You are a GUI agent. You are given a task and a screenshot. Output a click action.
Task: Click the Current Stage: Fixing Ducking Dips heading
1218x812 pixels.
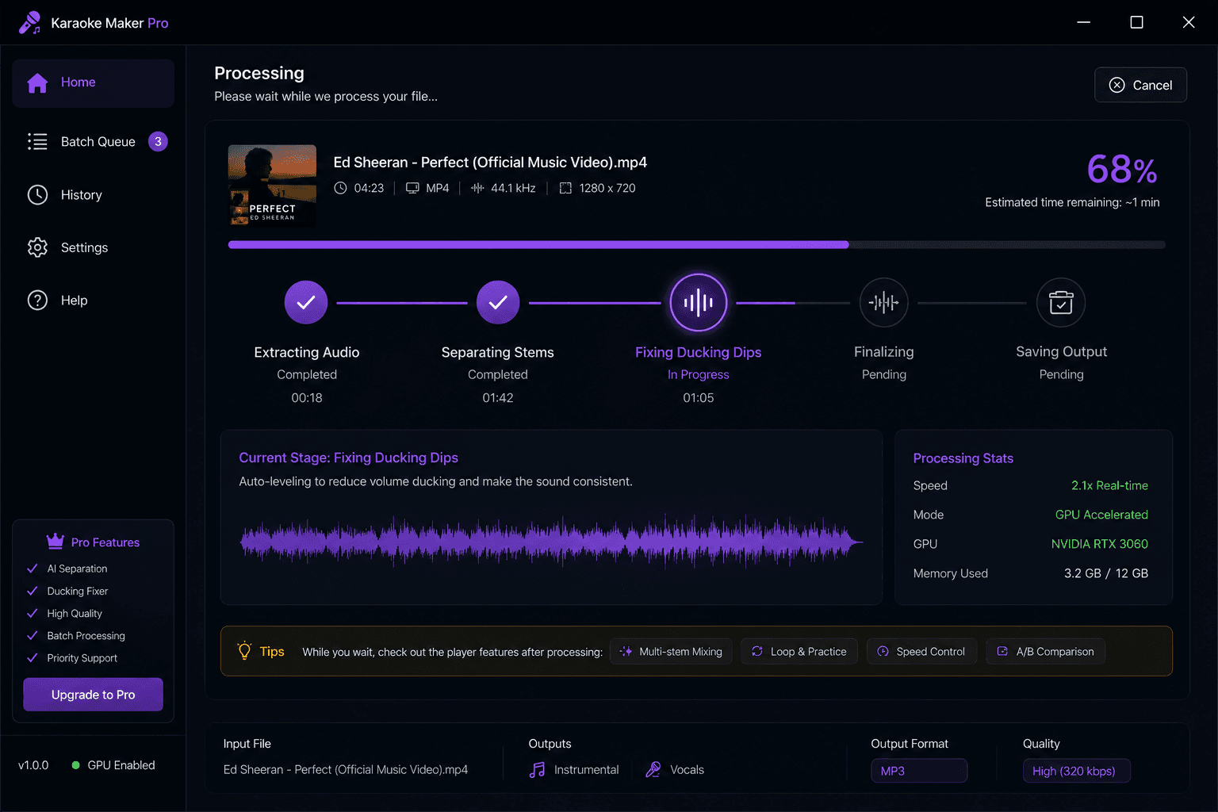pos(348,458)
